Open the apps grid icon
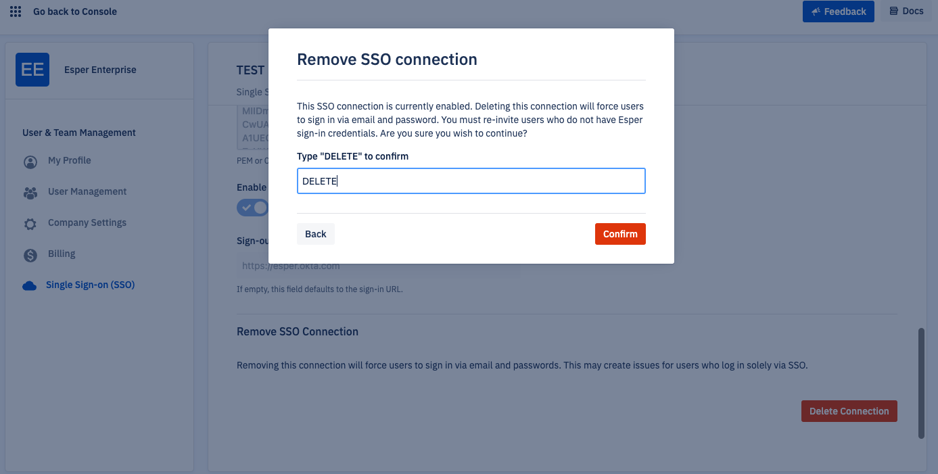The width and height of the screenshot is (938, 474). [16, 11]
